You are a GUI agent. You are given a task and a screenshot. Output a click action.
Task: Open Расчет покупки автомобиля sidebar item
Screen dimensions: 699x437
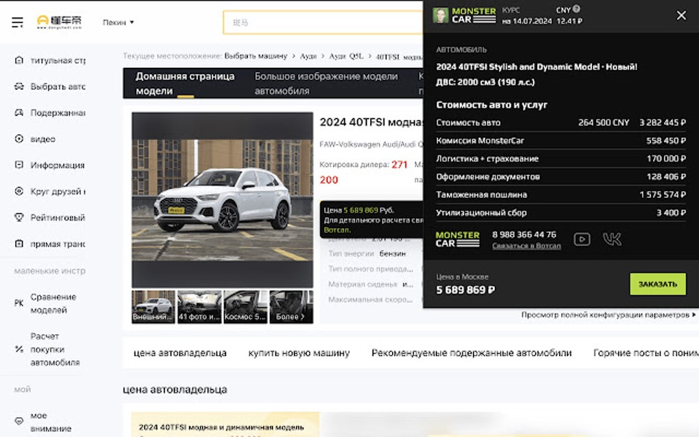pos(55,349)
